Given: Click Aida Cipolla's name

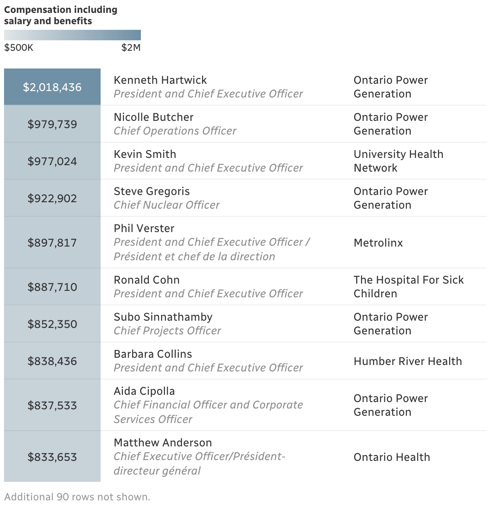Looking at the screenshot, I should click(x=144, y=391).
